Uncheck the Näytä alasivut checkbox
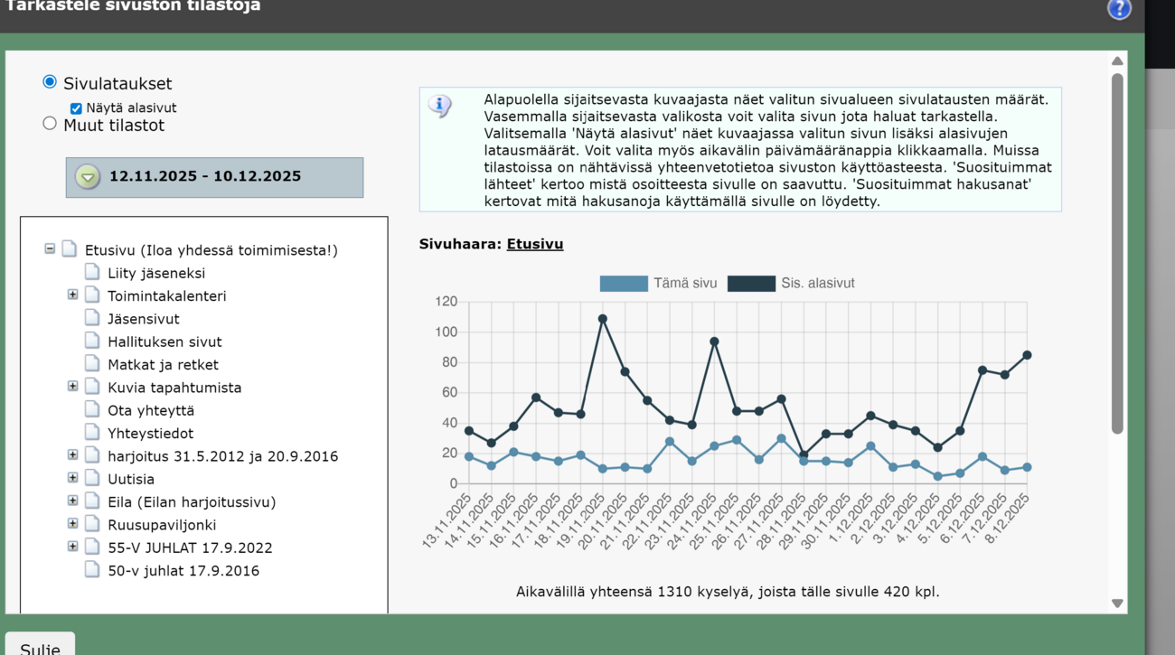Viewport: 1175px width, 655px height. point(76,108)
